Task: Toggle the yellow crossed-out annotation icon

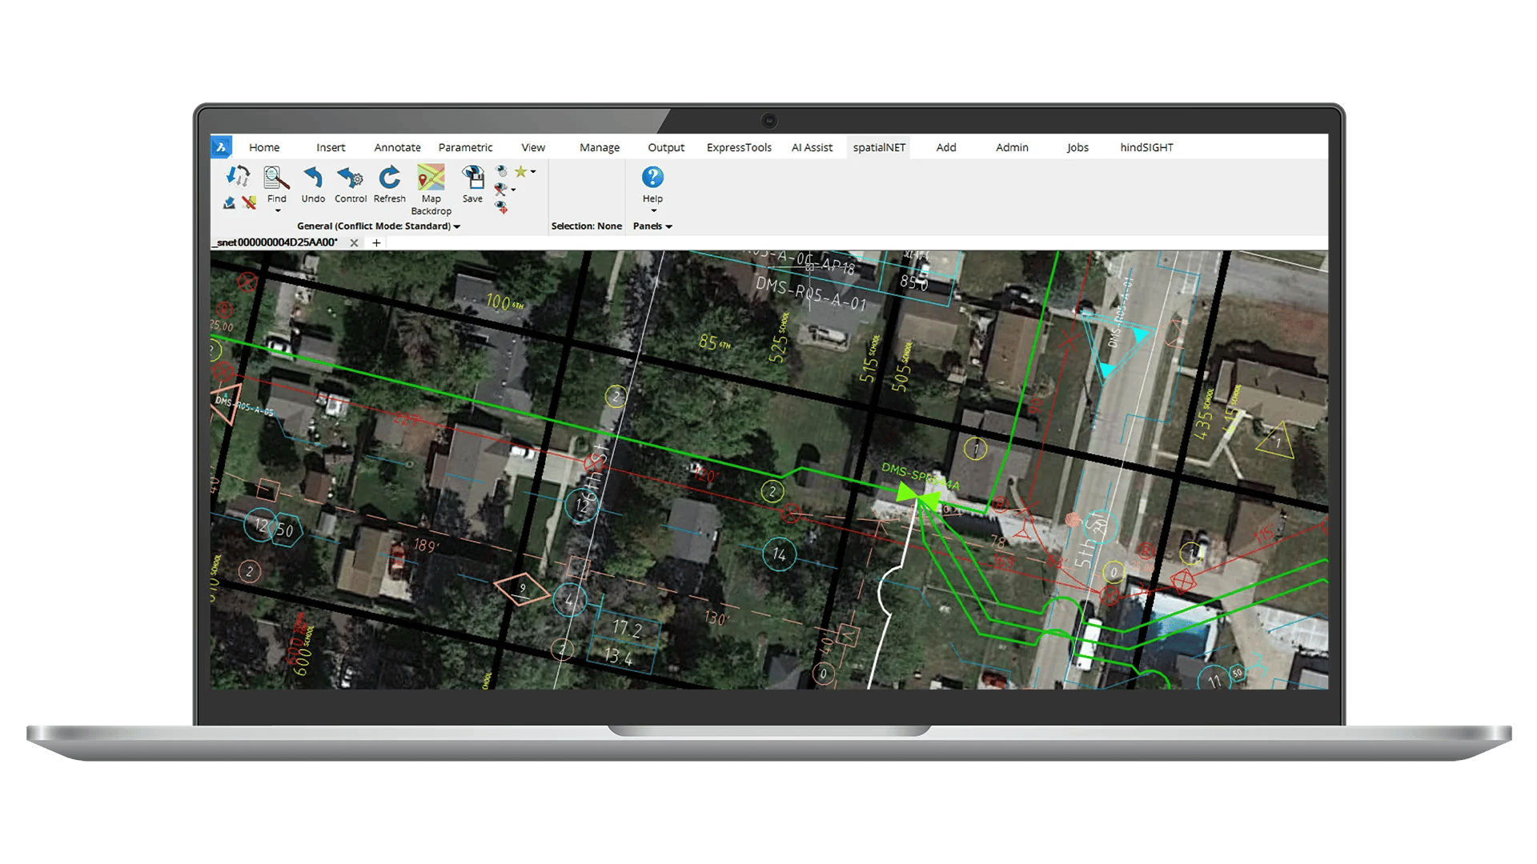Action: (x=250, y=202)
